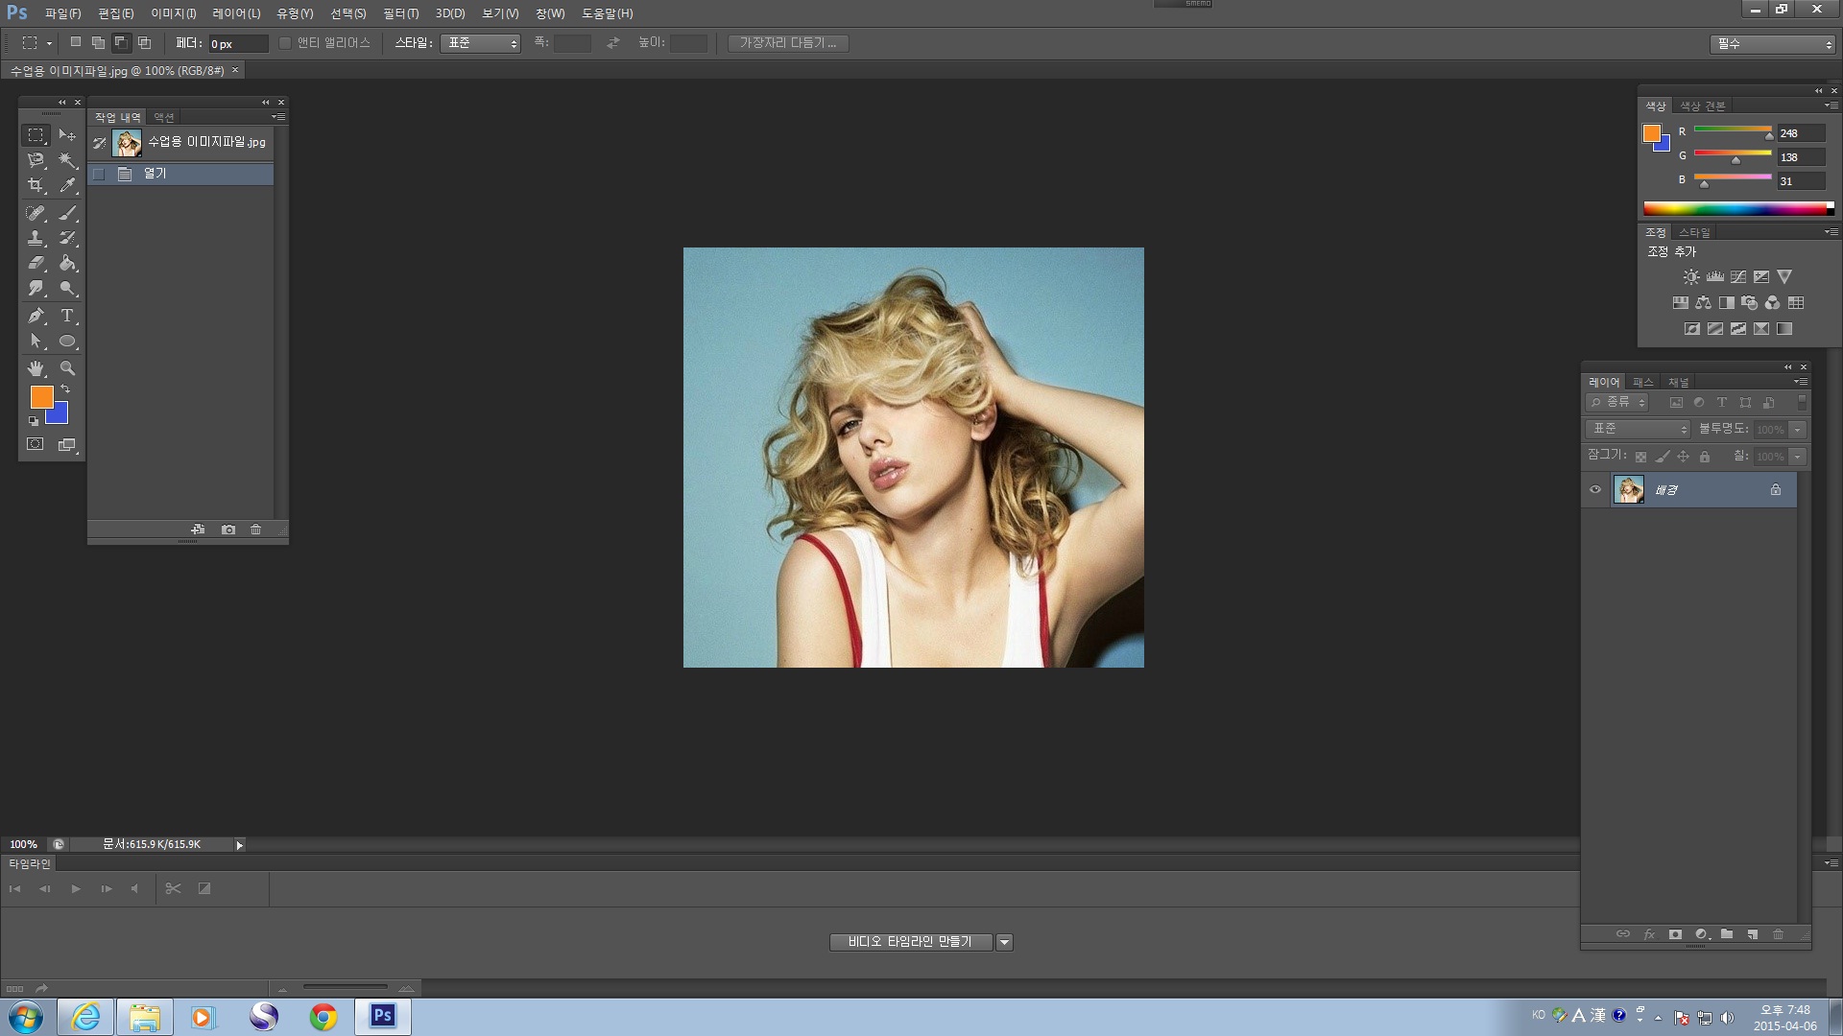
Task: Open the 필수 workspace dropdown
Action: [1772, 44]
